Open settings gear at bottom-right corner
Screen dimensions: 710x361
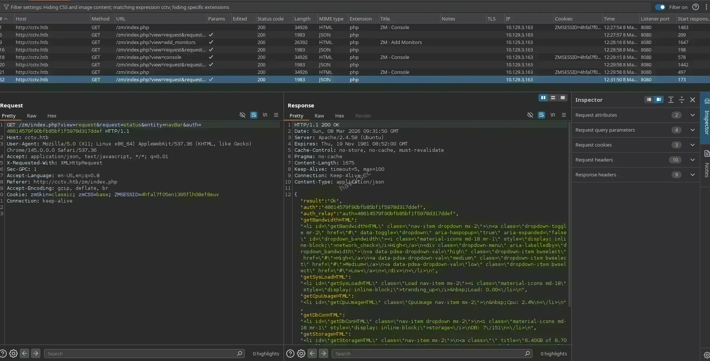[x=706, y=355]
